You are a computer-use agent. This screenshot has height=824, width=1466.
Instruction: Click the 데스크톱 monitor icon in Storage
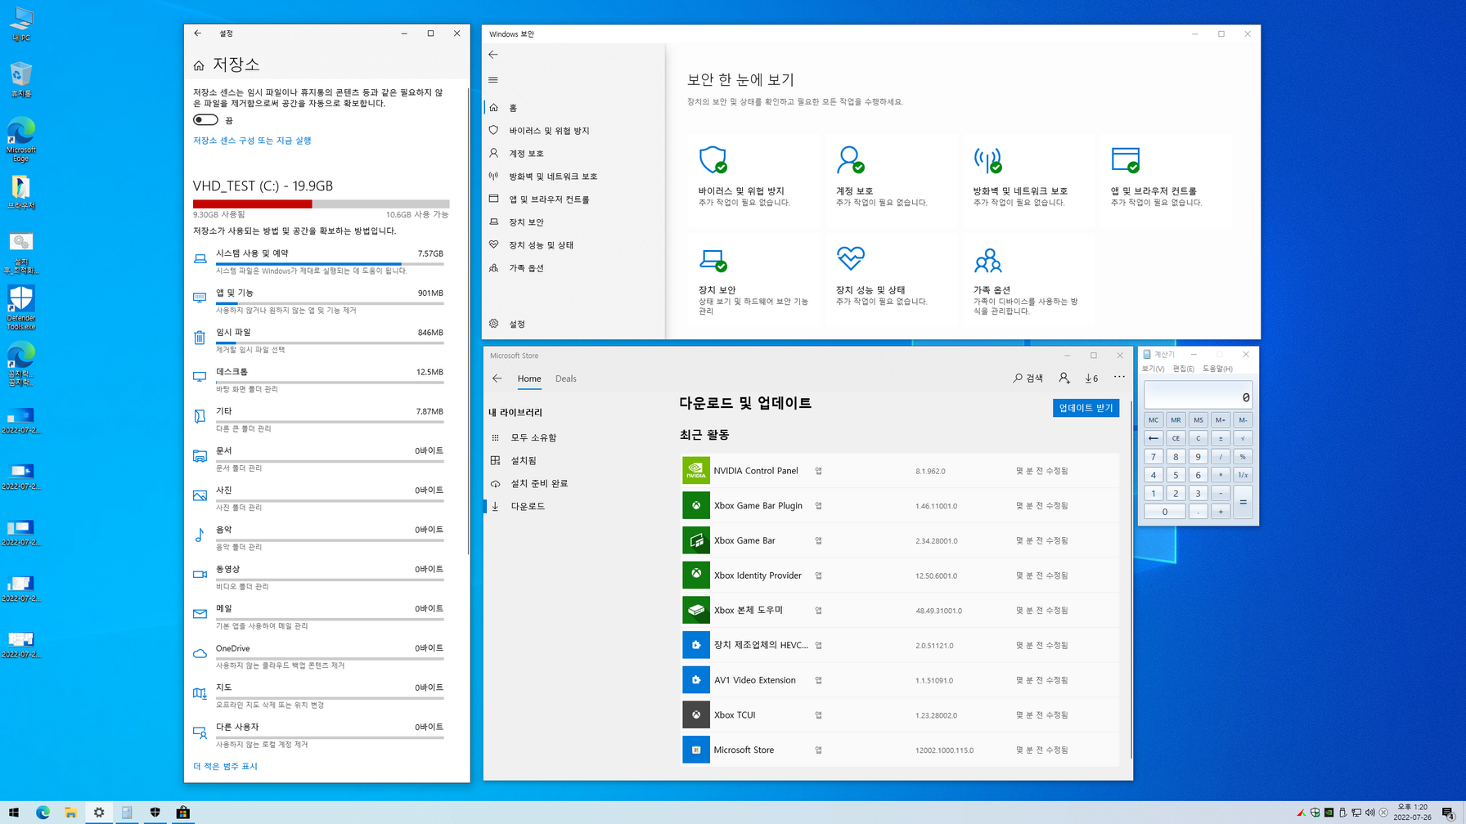click(x=200, y=377)
